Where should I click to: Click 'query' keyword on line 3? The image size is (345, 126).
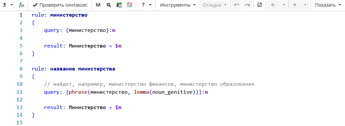(52, 31)
